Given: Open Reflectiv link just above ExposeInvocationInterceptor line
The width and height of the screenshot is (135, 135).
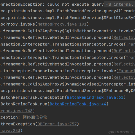Looking at the screenshot, I should [x=124, y=64].
